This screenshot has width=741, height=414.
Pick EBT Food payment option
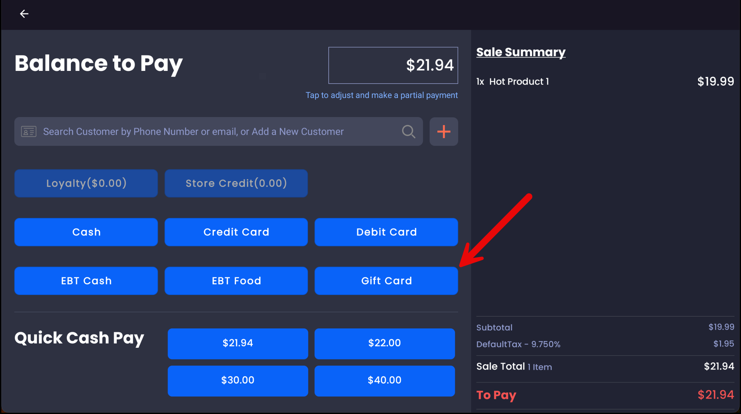(x=236, y=281)
